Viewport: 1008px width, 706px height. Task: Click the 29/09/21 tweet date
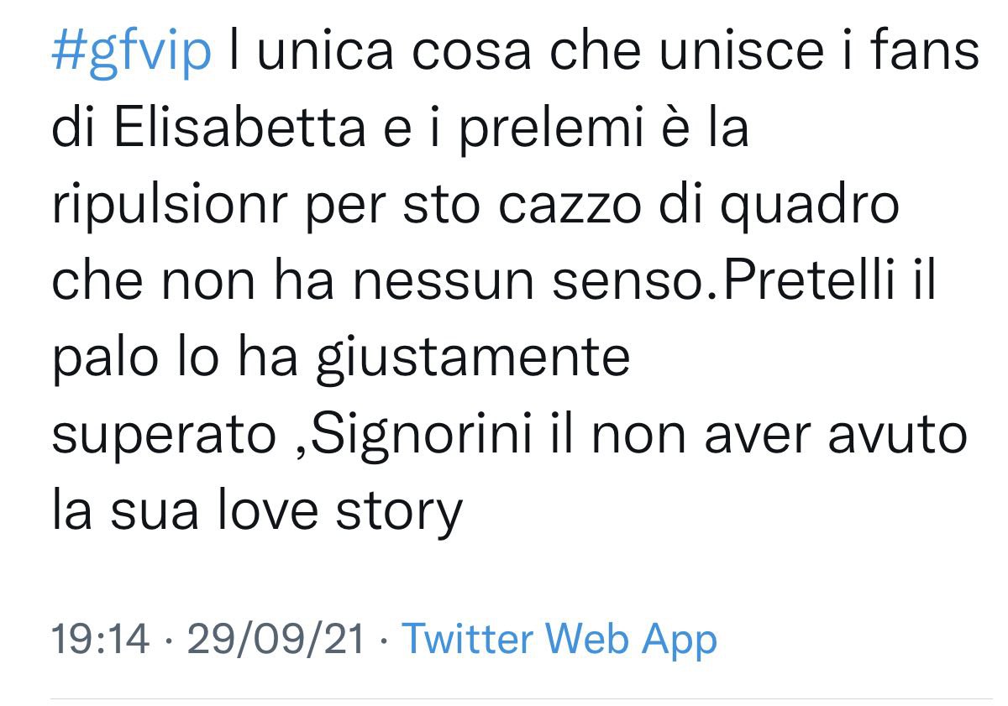coord(277,639)
